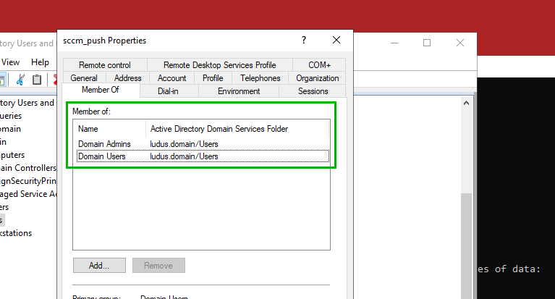Viewport: 555px width, 299px height.
Task: Open the Help menu
Action: [41, 62]
